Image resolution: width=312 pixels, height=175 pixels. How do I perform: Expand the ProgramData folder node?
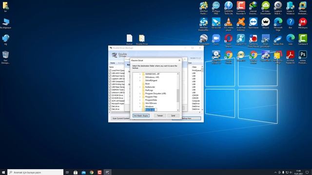coord(140,100)
